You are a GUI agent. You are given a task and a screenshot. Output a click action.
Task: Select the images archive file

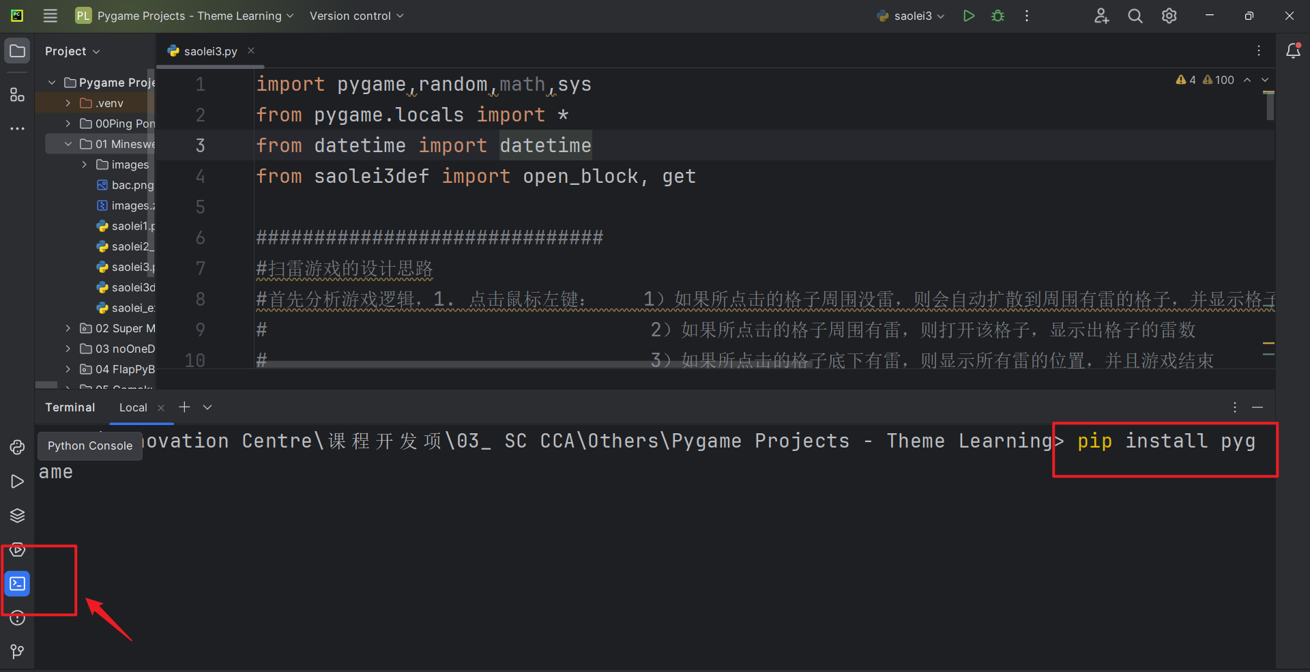pyautogui.click(x=126, y=205)
